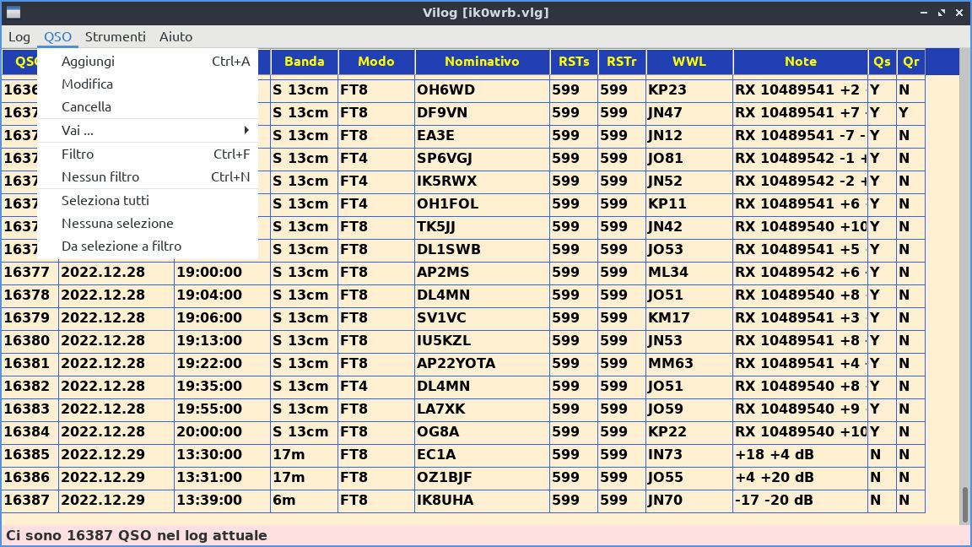
Task: Open the Strumenti menu
Action: click(116, 36)
